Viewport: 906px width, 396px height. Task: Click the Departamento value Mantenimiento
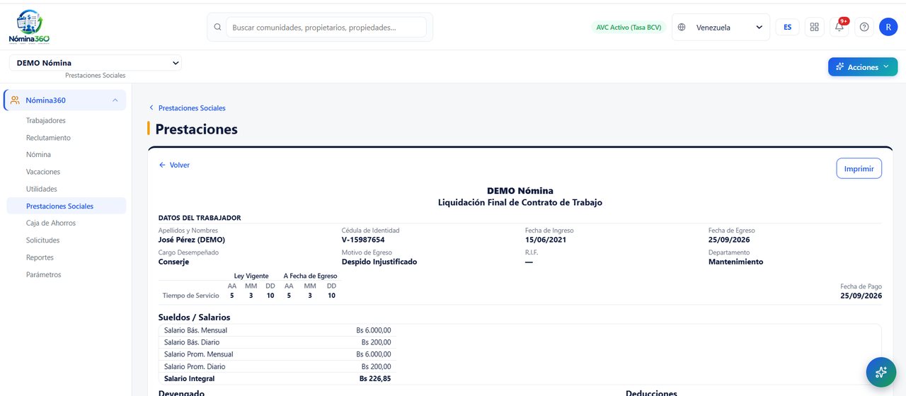pos(736,262)
